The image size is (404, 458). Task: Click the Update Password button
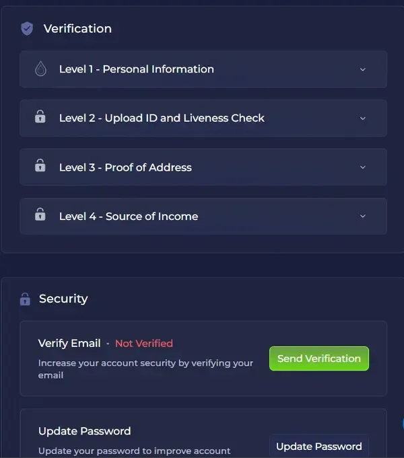tap(318, 446)
